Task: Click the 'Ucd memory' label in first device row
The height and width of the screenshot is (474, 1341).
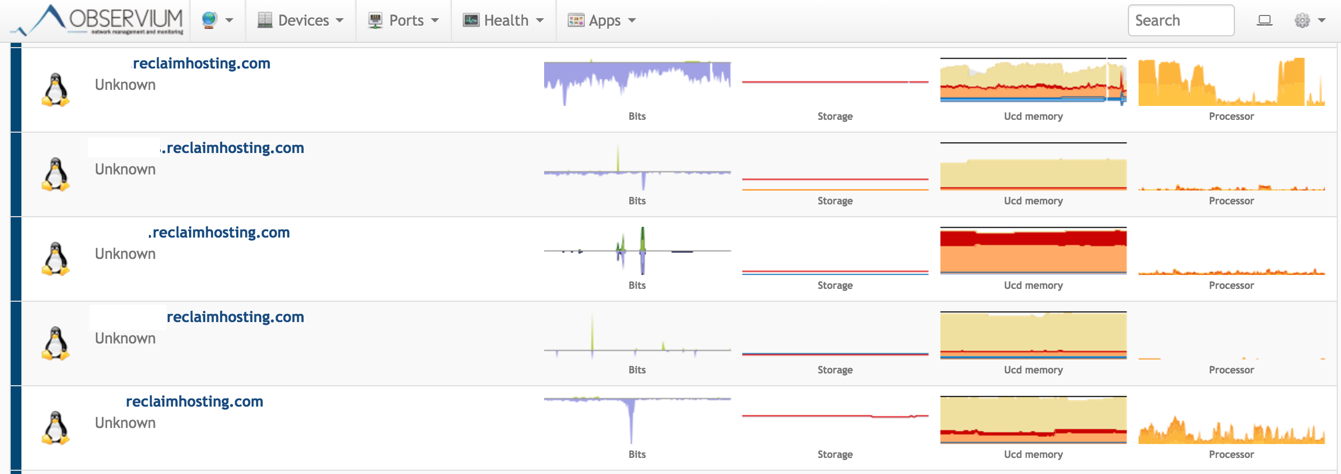Action: pos(1034,116)
